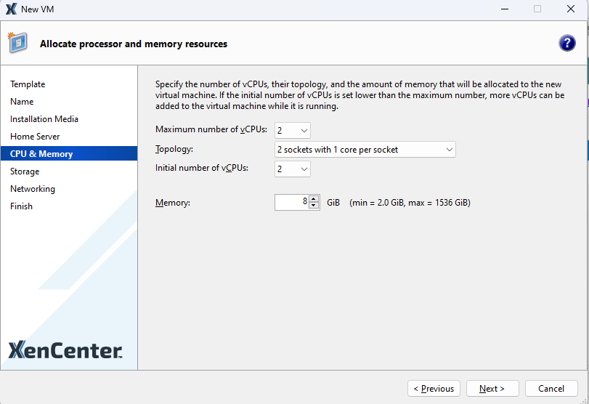The height and width of the screenshot is (404, 589).
Task: Decrease memory with the down spinner arrow
Action: click(314, 206)
